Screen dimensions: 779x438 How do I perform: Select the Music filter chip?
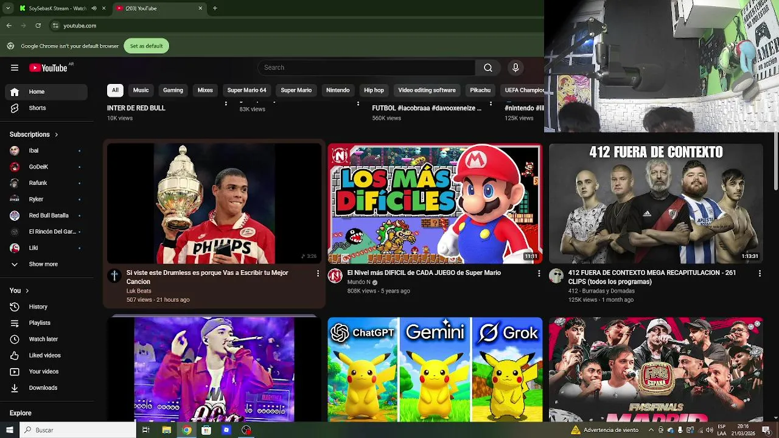point(141,90)
